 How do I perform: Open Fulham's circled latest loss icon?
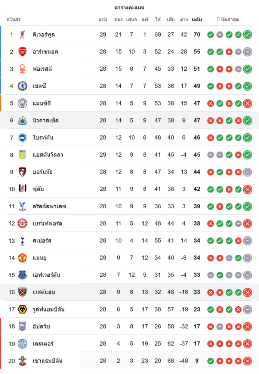pyautogui.click(x=247, y=189)
